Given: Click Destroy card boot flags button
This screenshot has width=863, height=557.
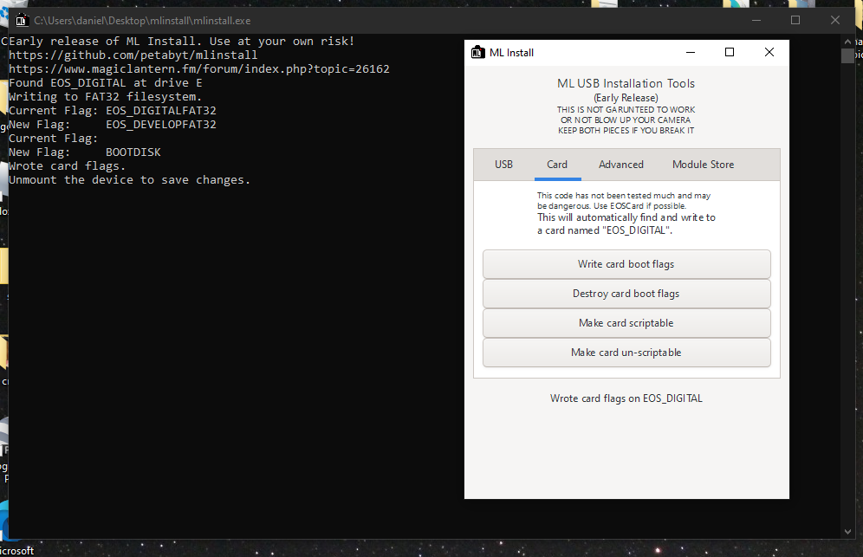Looking at the screenshot, I should point(626,294).
